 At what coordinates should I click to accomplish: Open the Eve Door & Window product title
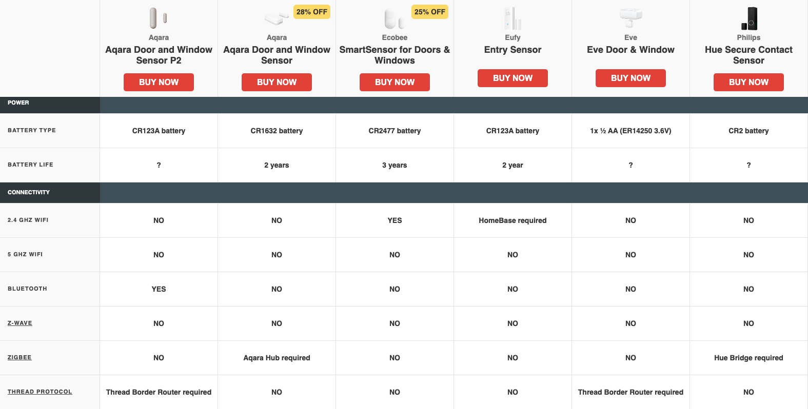coord(630,50)
